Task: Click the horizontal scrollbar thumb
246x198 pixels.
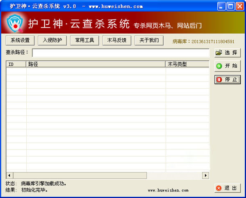Action: 80,175
